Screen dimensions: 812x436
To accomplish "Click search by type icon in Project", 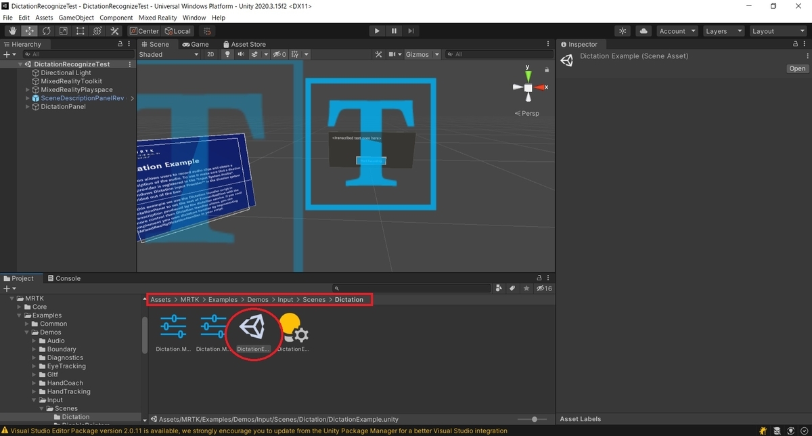I will point(499,288).
